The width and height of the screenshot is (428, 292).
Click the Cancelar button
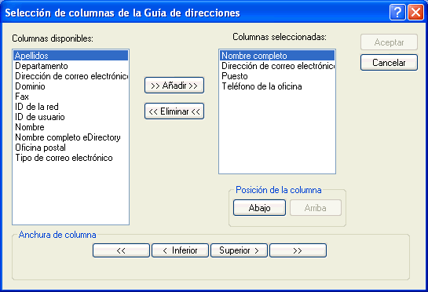389,63
